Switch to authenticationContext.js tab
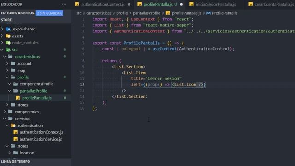The height and width of the screenshot is (166, 295). [x=103, y=4]
